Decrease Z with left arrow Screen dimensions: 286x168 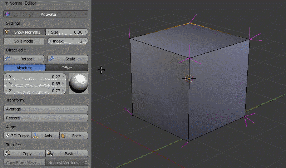[6, 90]
